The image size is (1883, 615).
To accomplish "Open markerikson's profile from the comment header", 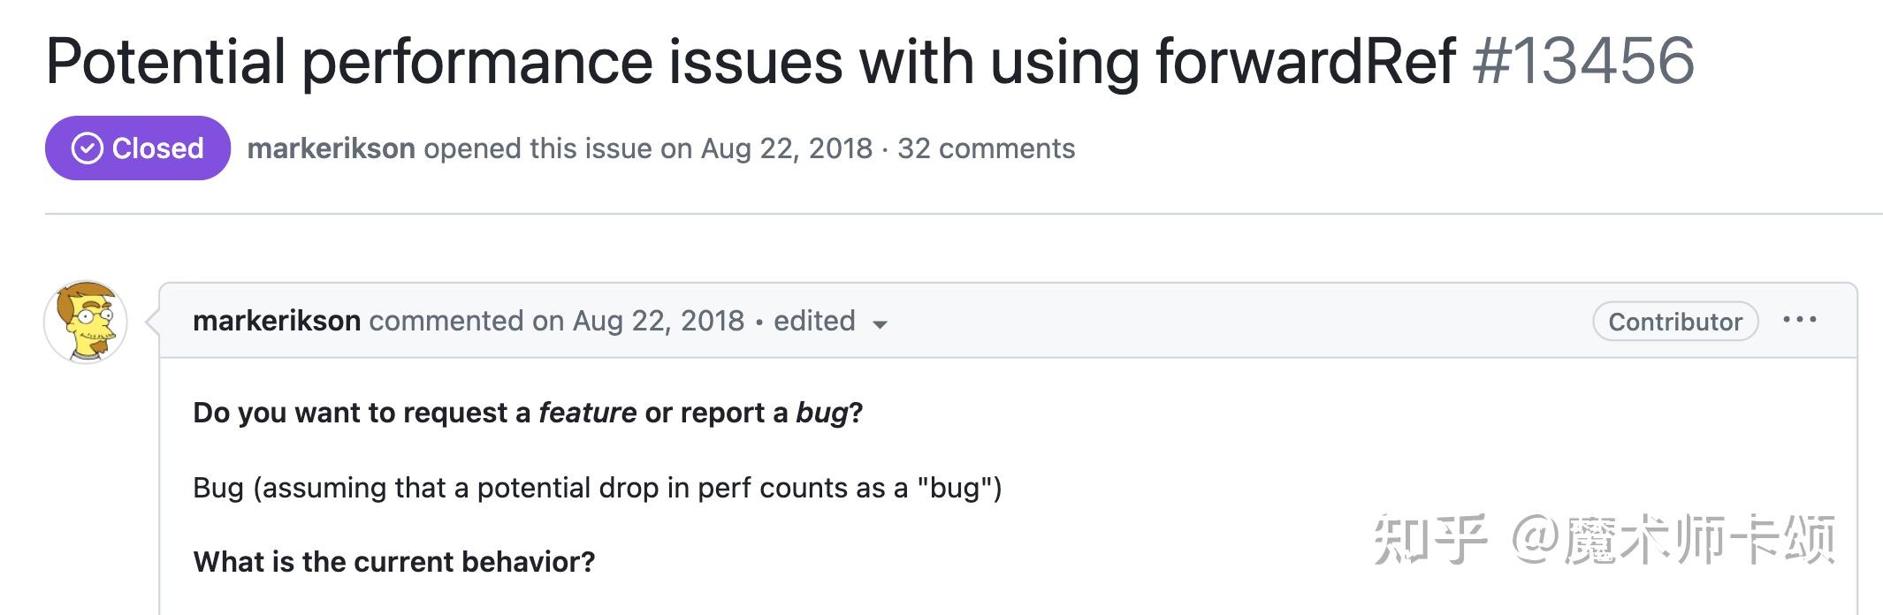I will 277,320.
